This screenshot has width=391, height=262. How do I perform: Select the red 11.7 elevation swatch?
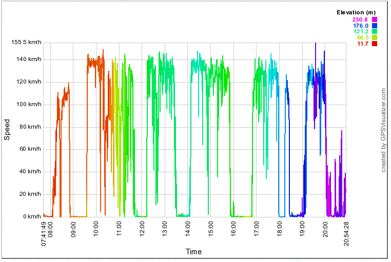click(x=375, y=44)
